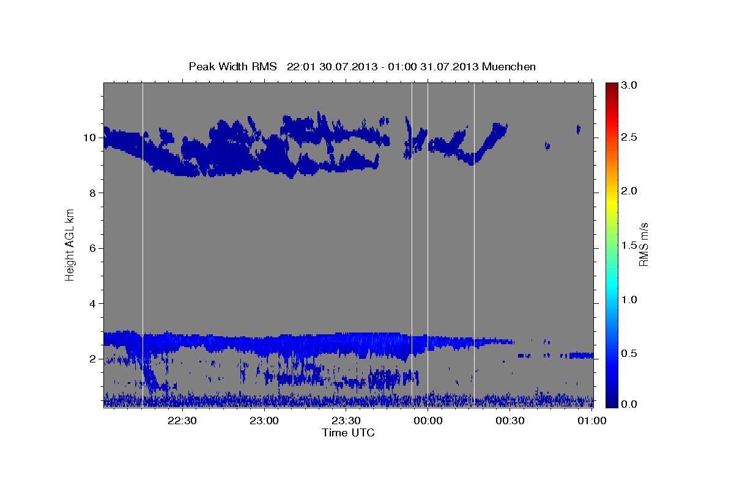Image resolution: width=734 pixels, height=489 pixels.
Task: Click the height tick label 10
Action: (91, 138)
